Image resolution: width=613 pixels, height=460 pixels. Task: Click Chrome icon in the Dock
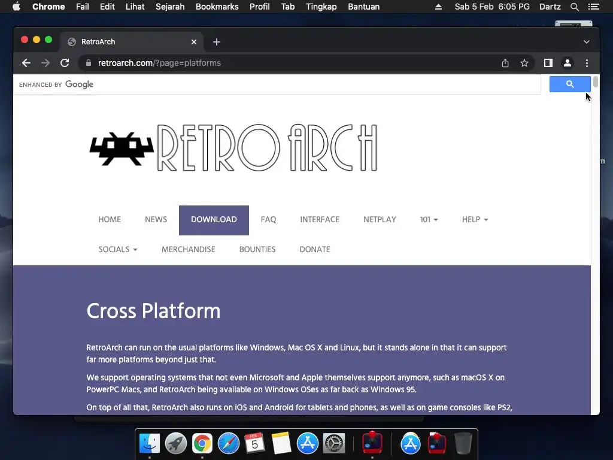pyautogui.click(x=202, y=443)
